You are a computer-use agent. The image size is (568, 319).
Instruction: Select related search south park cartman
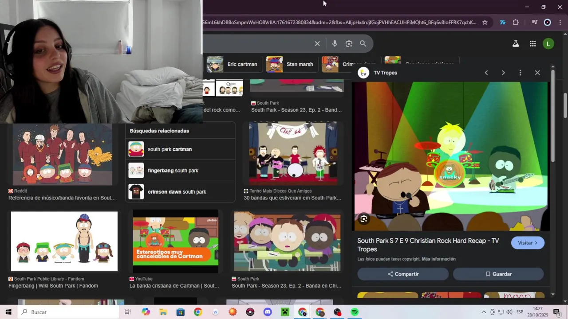181,149
